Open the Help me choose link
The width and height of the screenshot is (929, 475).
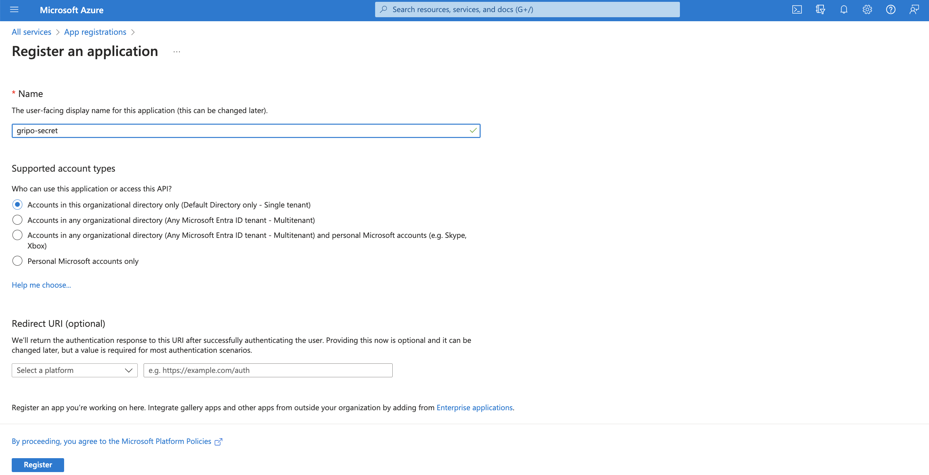tap(41, 285)
